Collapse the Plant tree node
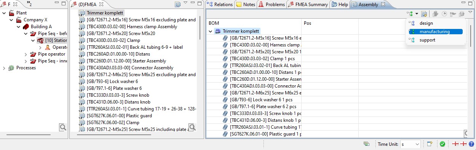476x150 pixels. click(5, 13)
